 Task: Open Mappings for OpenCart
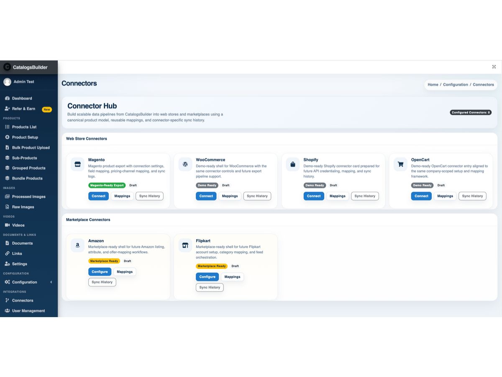coord(445,196)
